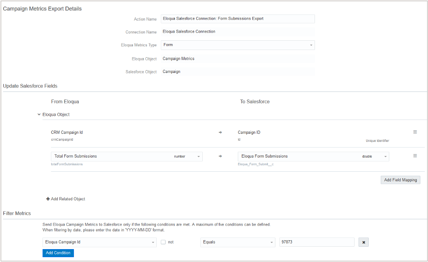Image resolution: width=428 pixels, height=262 pixels.
Task: Click the CRM Campaign Id mapping arrow
Action: [x=220, y=132]
